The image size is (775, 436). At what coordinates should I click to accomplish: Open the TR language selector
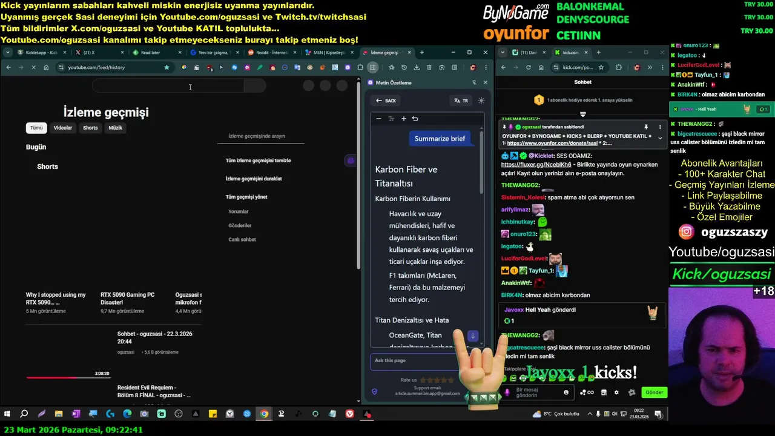461,101
